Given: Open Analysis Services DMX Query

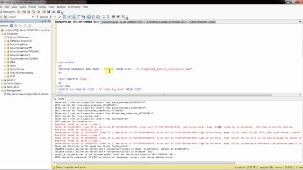Looking at the screenshot, I should pyautogui.click(x=28, y=12).
